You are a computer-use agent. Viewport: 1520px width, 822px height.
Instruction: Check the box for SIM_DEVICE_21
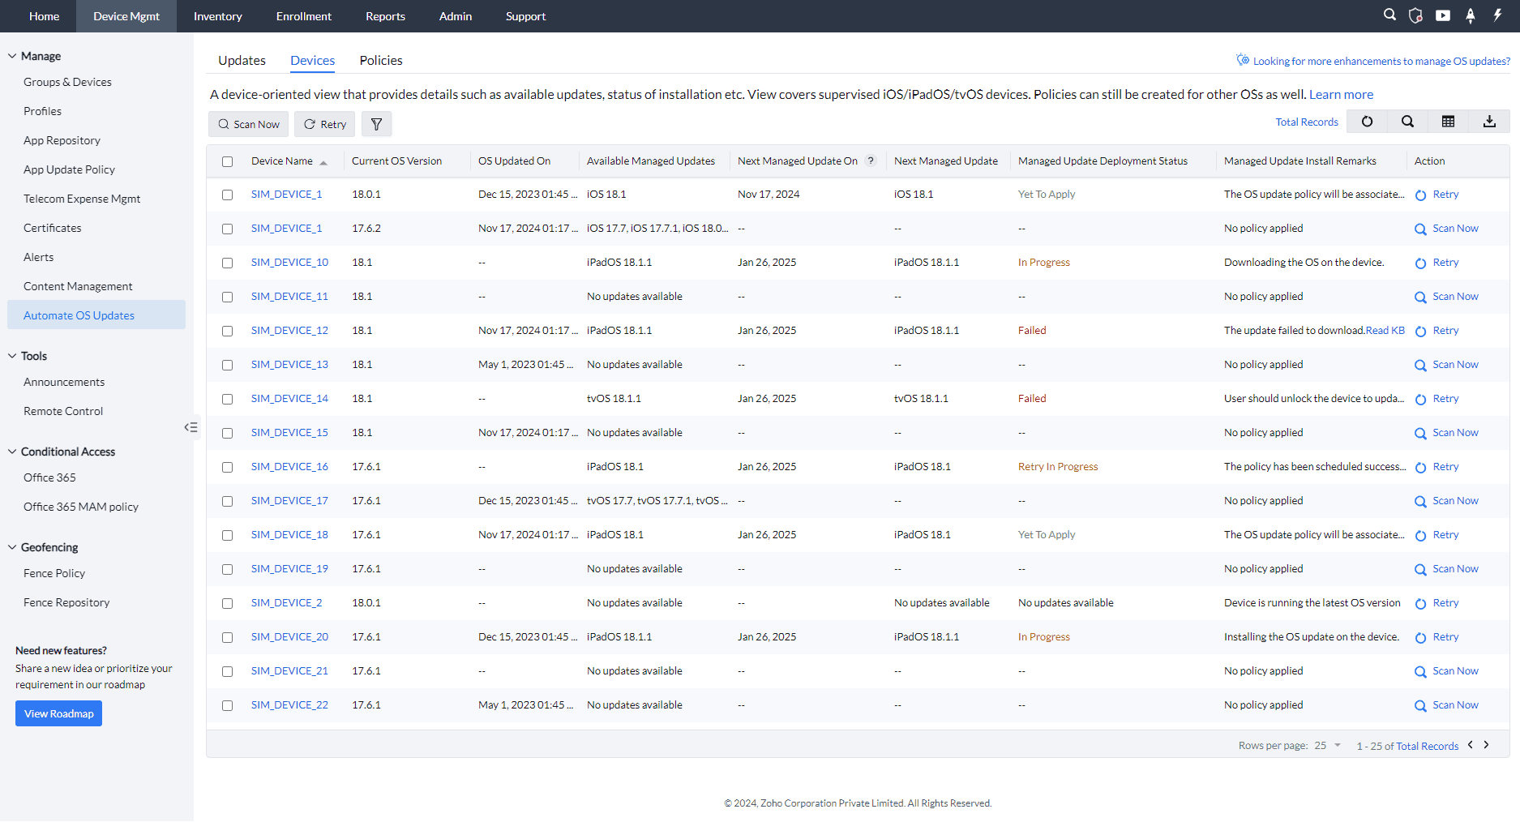pyautogui.click(x=227, y=671)
